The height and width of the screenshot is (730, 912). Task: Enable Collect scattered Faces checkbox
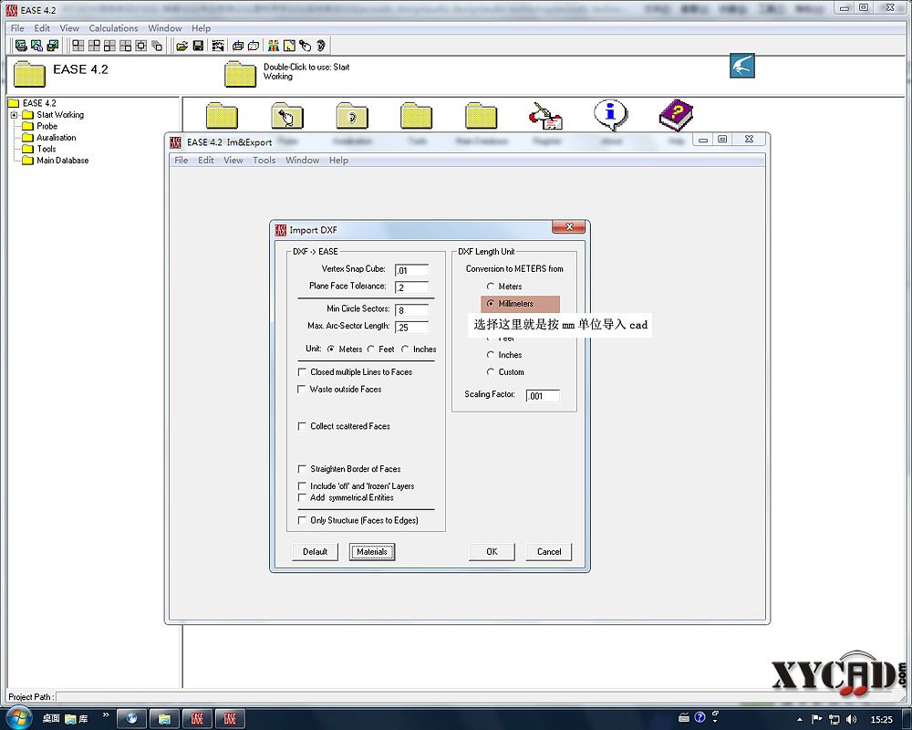tap(302, 426)
